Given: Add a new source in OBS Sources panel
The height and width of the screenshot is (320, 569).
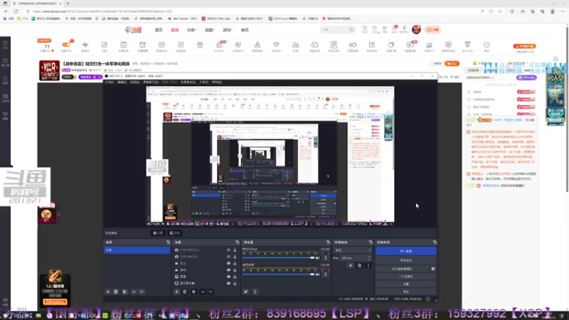Looking at the screenshot, I should pyautogui.click(x=176, y=292).
